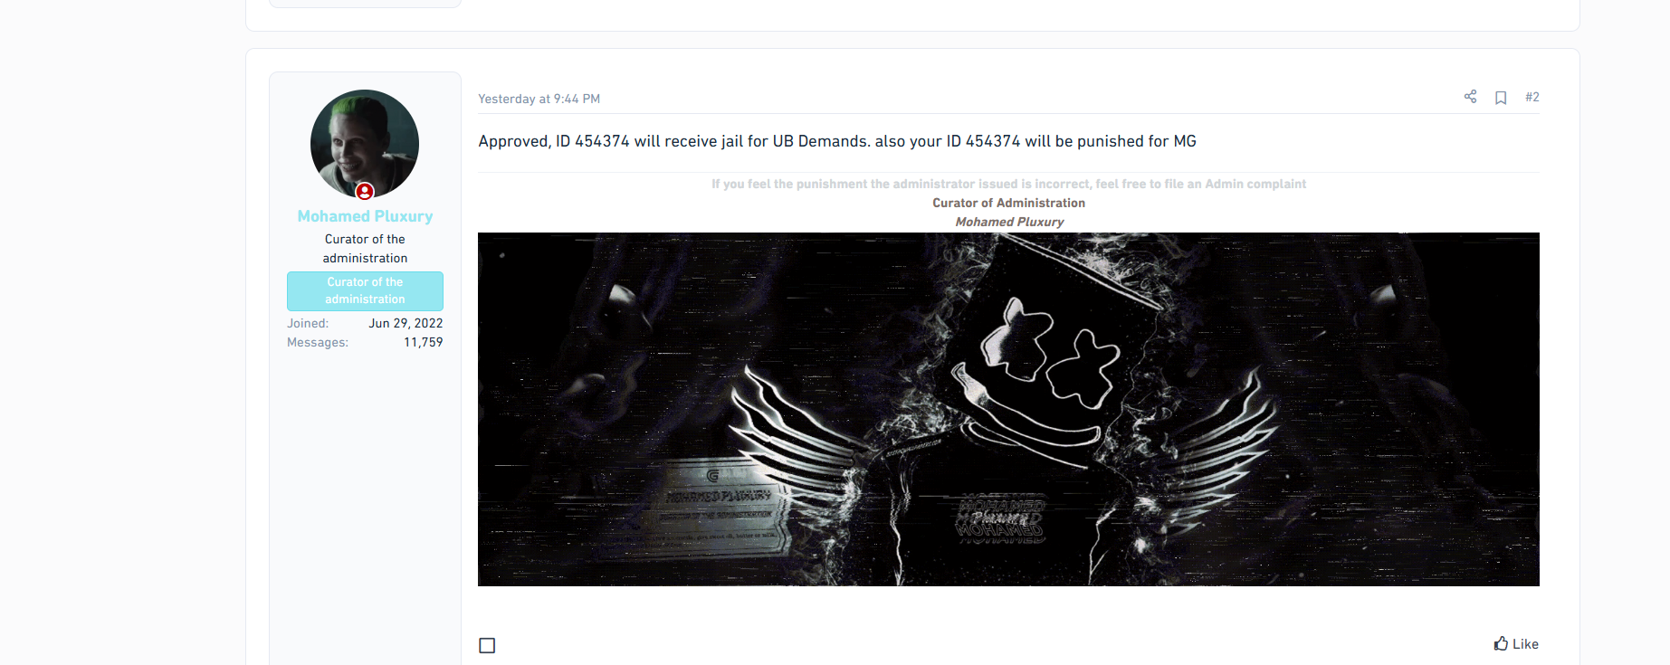Click the thumbs-up Like icon
This screenshot has height=665, width=1670.
tap(1501, 643)
